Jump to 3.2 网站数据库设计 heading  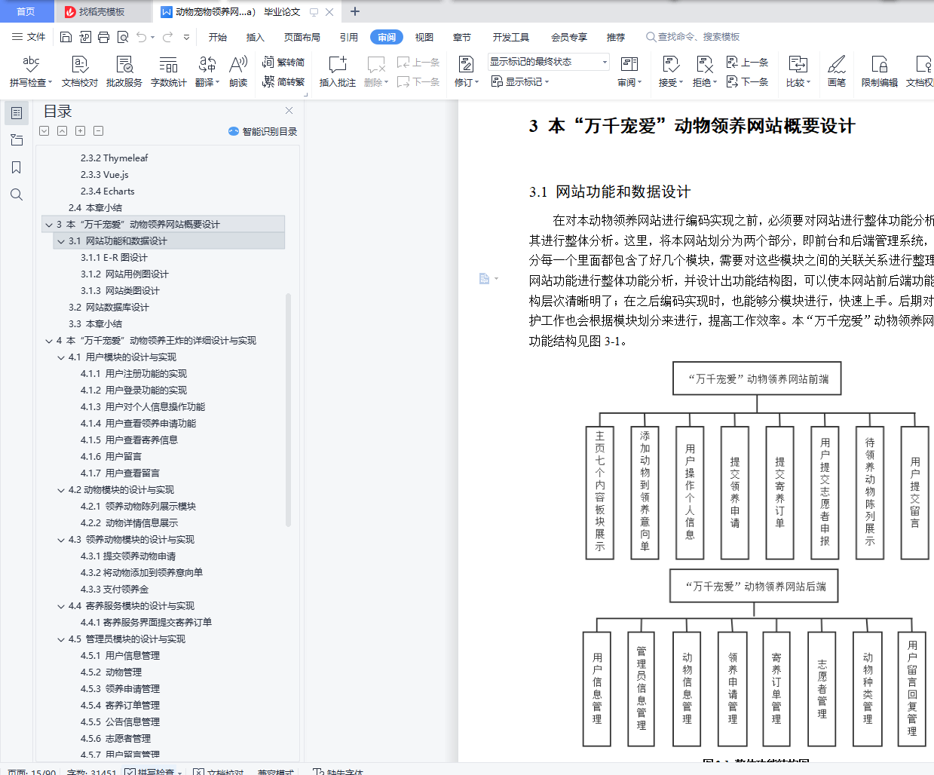(109, 308)
